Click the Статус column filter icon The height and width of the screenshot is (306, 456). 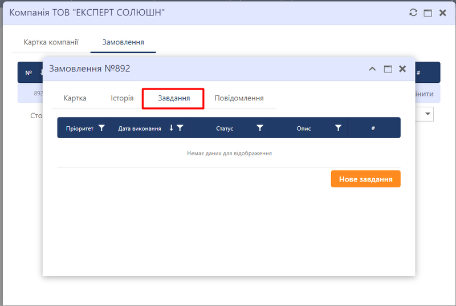(260, 128)
